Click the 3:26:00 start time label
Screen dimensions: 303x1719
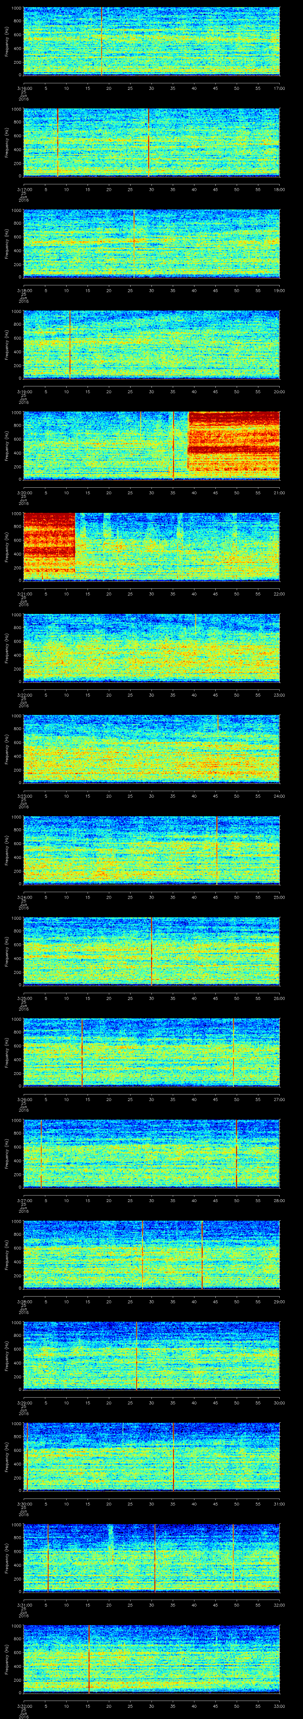[24, 1099]
